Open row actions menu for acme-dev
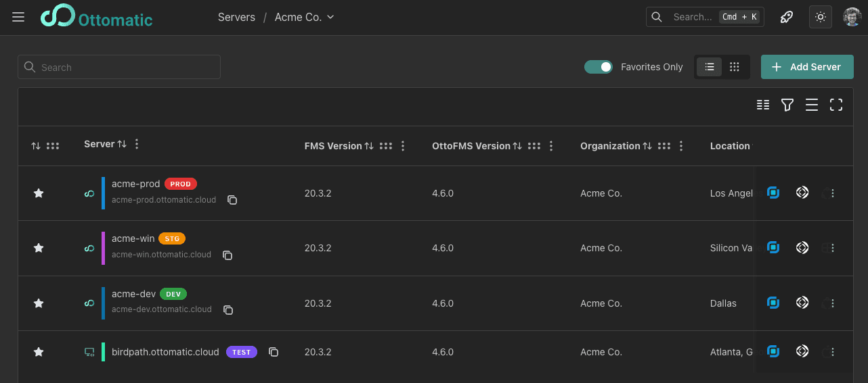 coord(833,303)
